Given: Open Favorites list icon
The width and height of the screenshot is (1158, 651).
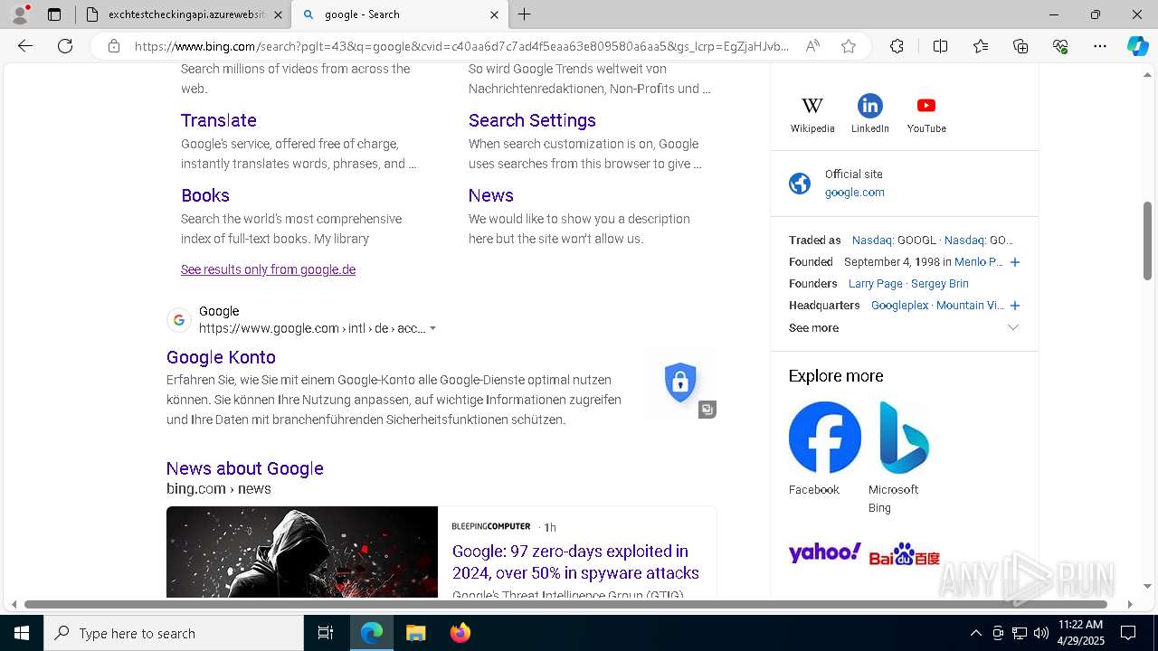Looking at the screenshot, I should click(x=981, y=46).
